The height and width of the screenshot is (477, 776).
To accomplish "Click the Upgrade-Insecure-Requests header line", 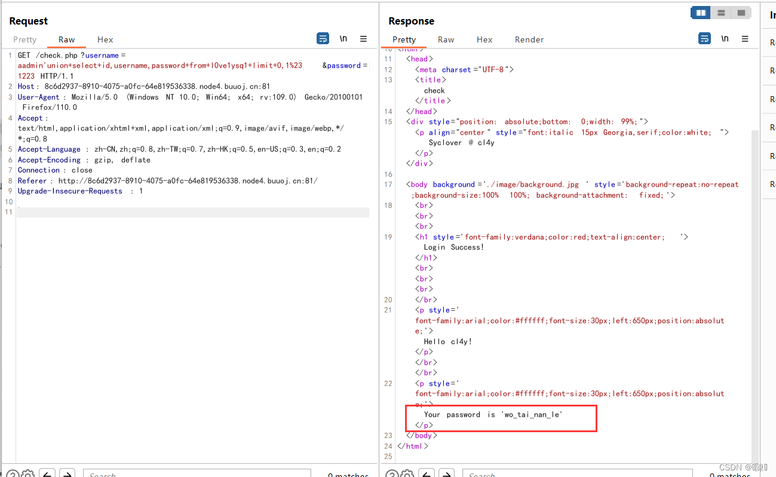I will (81, 191).
